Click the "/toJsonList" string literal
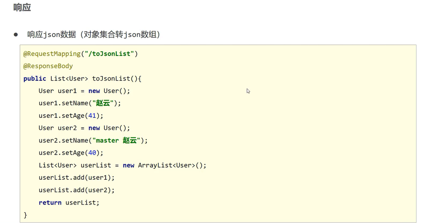The image size is (428, 223). 109,54
